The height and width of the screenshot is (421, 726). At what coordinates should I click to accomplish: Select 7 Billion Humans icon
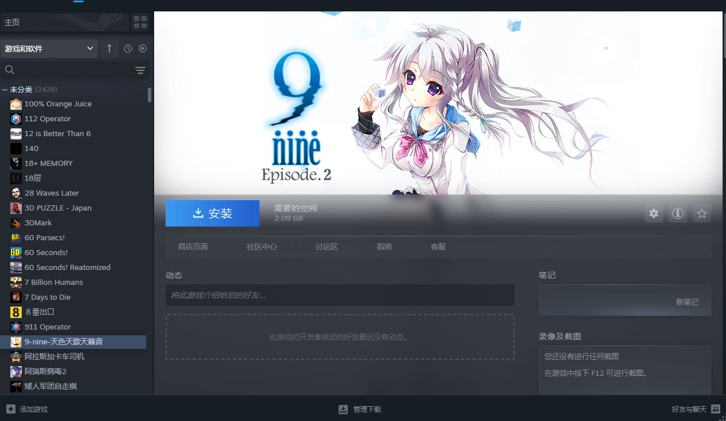pyautogui.click(x=16, y=283)
